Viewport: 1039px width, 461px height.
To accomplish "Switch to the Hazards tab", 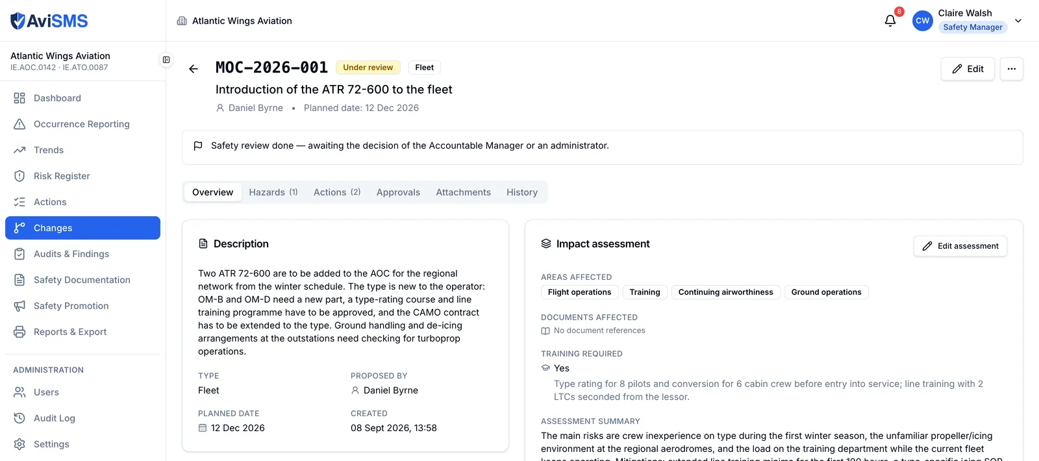I will (273, 192).
